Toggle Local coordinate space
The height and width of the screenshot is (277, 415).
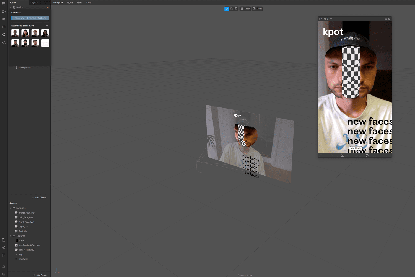point(245,9)
